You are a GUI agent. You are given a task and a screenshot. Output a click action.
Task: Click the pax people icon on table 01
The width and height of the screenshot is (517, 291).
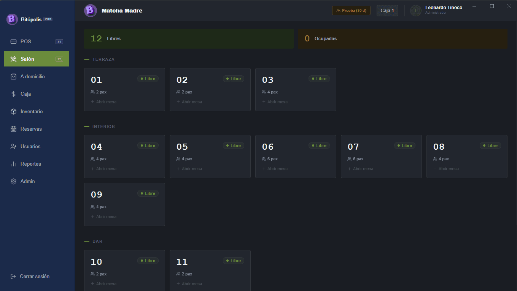[x=92, y=92]
